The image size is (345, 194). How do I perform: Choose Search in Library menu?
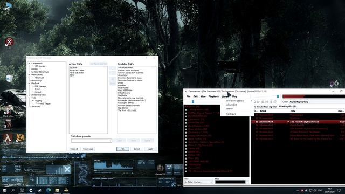click(237, 109)
